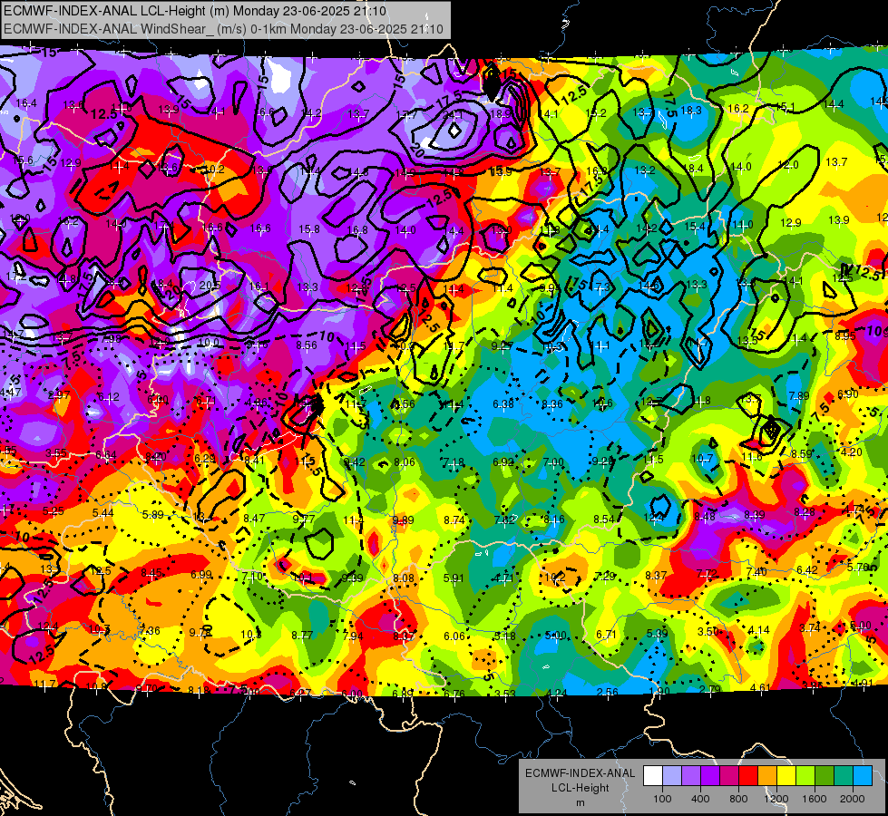Click the teal green legend swatch
888x816 pixels.
click(x=844, y=776)
